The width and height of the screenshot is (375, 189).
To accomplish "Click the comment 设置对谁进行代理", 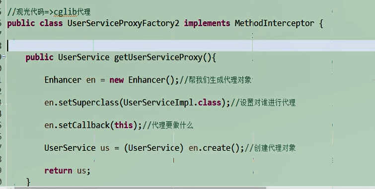I will (x=268, y=102).
